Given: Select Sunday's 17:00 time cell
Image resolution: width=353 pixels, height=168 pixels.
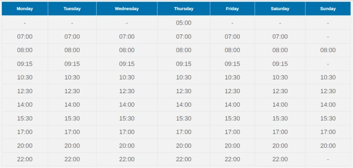Looking at the screenshot, I should point(328,132).
